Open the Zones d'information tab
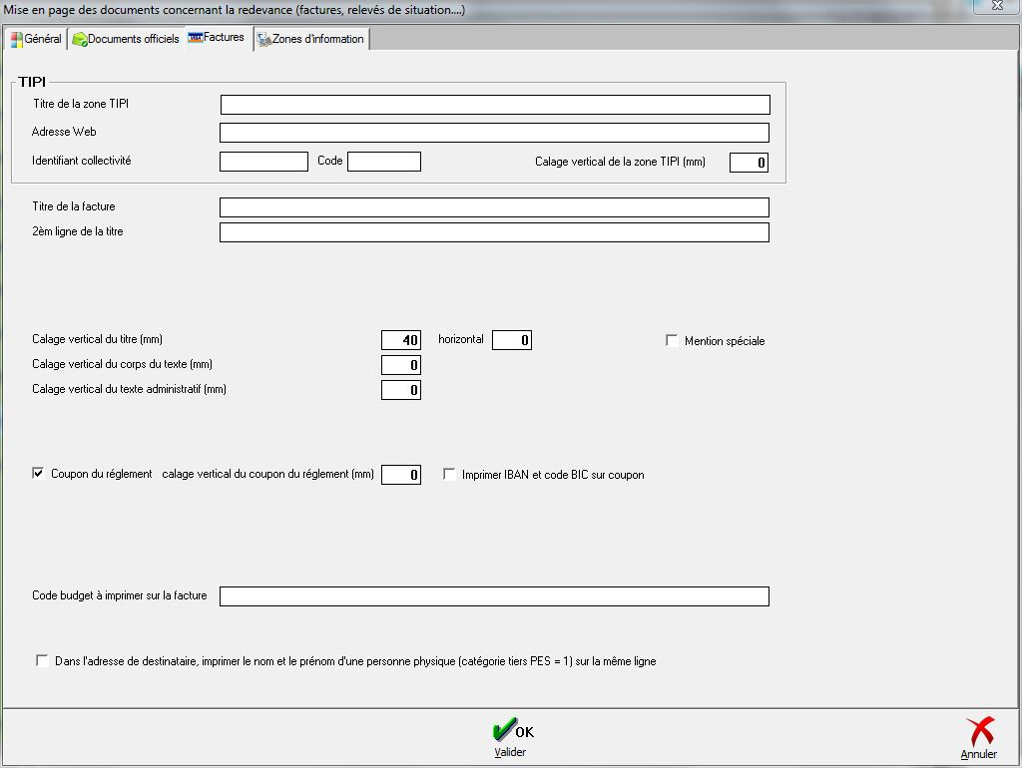This screenshot has height=768, width=1022. pos(310,39)
